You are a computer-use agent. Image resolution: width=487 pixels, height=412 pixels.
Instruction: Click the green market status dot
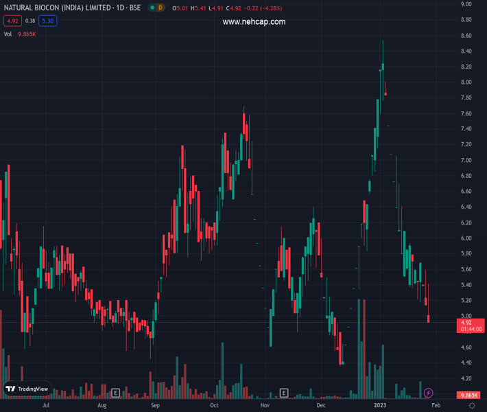(150, 8)
